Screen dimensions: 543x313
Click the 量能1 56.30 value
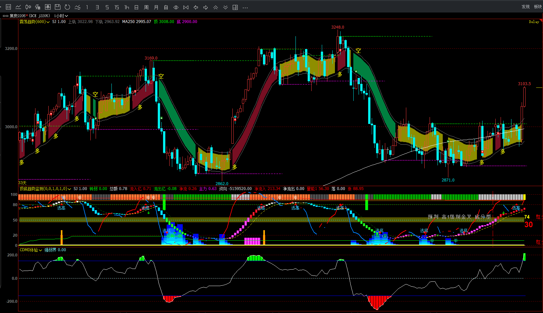318,189
